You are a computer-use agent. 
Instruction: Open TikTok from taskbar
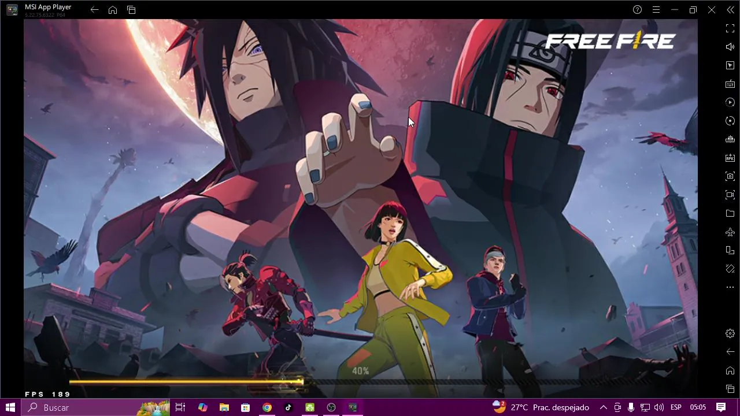pyautogui.click(x=288, y=407)
